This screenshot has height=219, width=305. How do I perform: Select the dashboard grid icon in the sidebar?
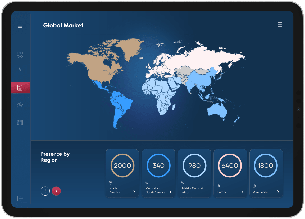coord(20,55)
